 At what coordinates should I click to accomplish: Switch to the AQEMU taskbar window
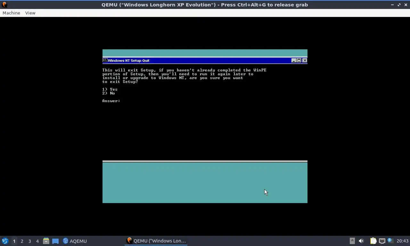(x=75, y=241)
